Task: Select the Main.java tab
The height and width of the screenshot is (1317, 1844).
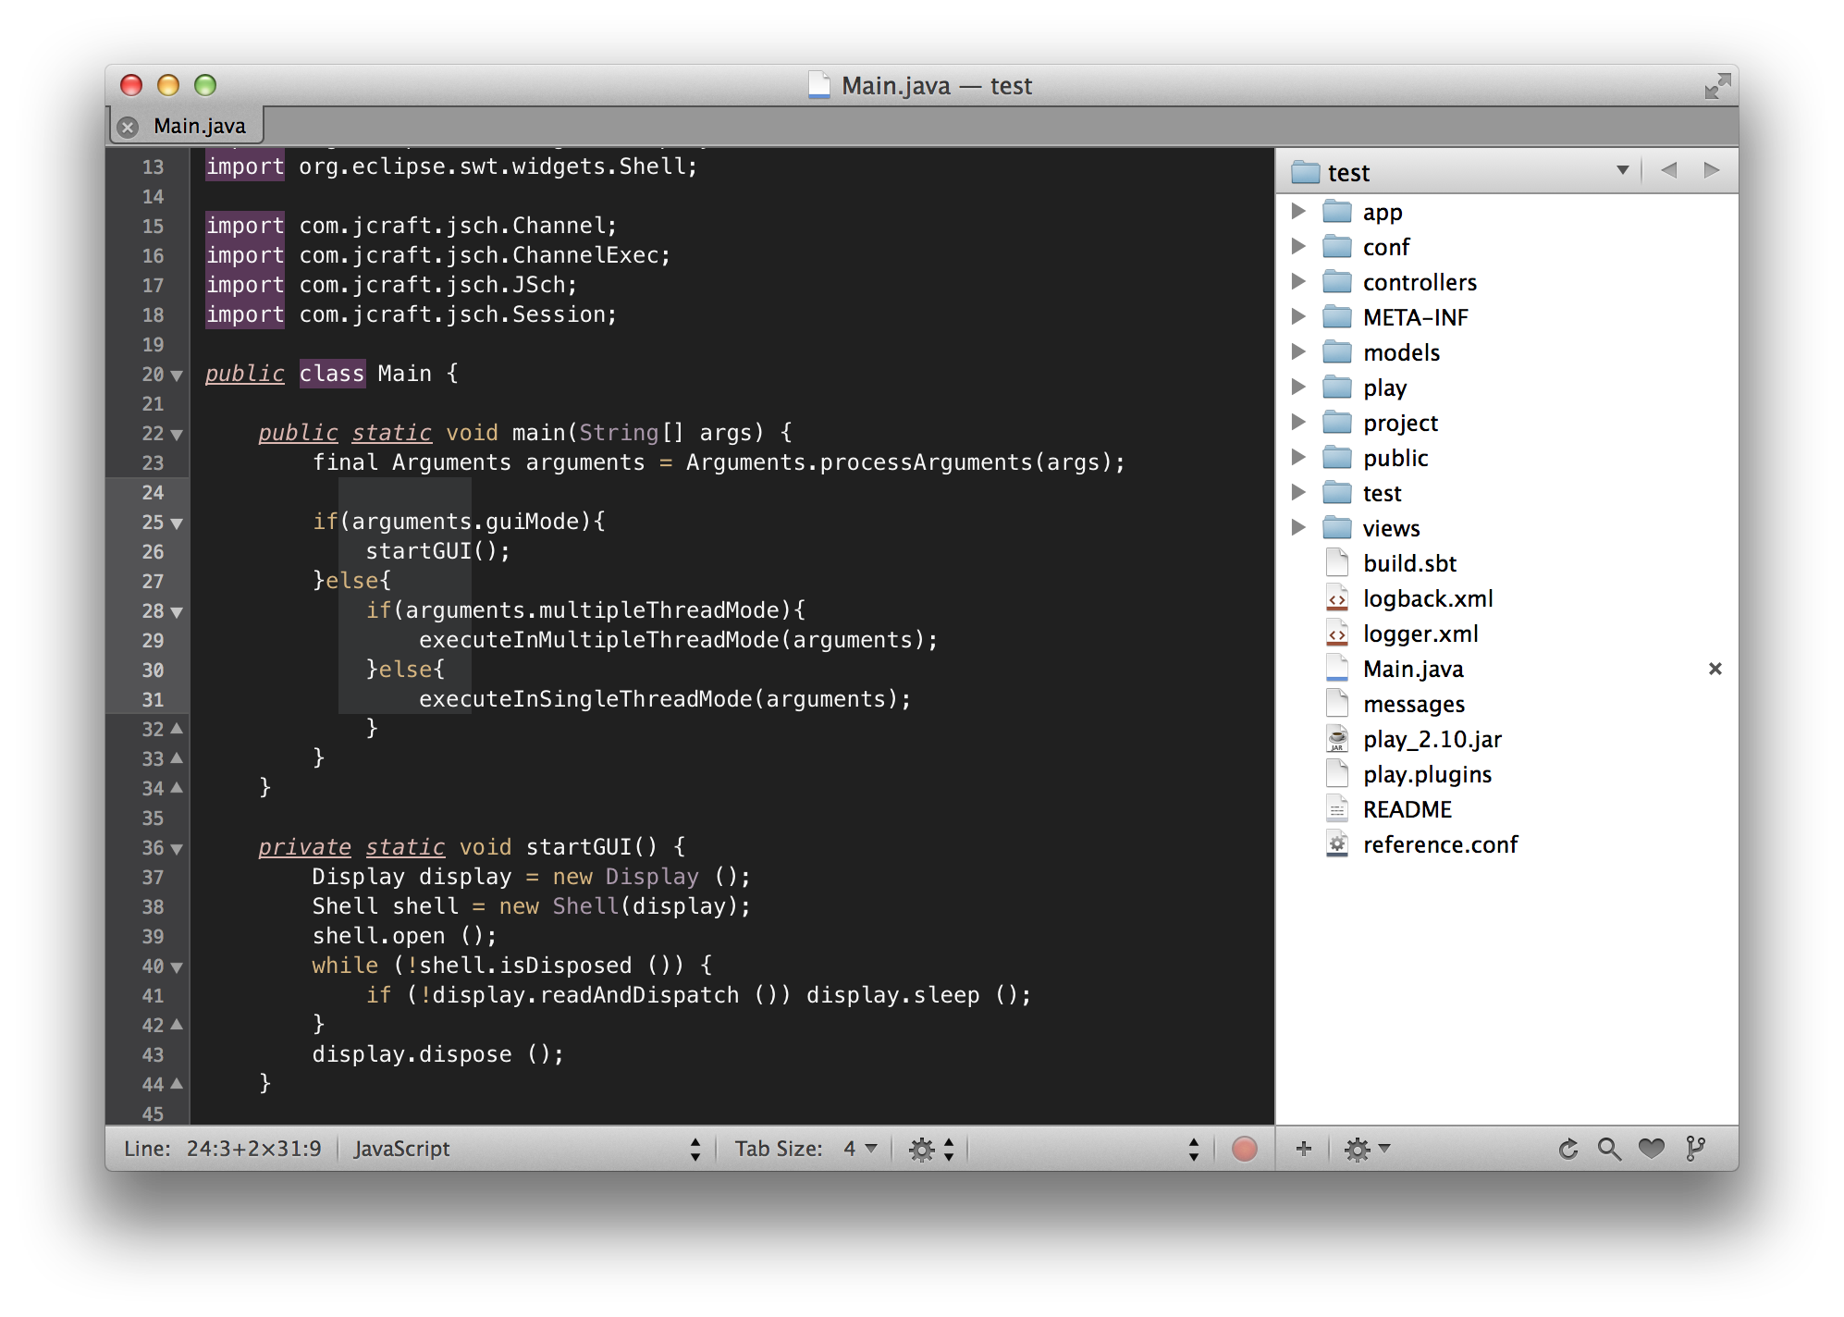Action: pos(199,126)
